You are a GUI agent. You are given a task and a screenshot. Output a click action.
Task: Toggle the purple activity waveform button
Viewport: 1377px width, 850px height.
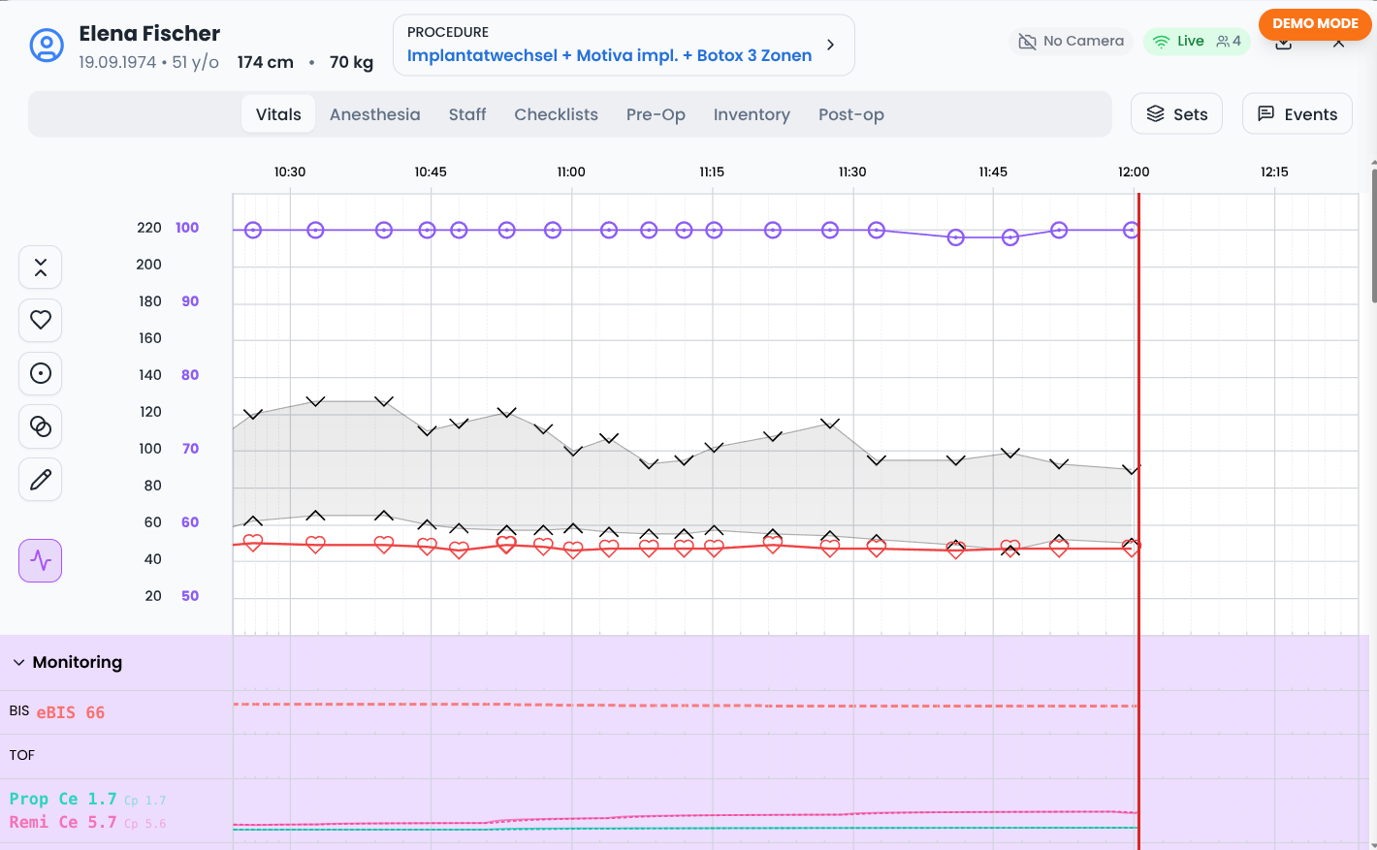point(41,560)
